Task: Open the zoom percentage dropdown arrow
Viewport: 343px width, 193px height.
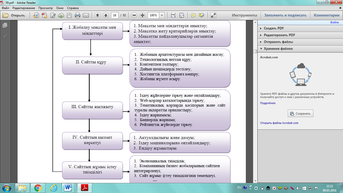Action: click(162, 15)
